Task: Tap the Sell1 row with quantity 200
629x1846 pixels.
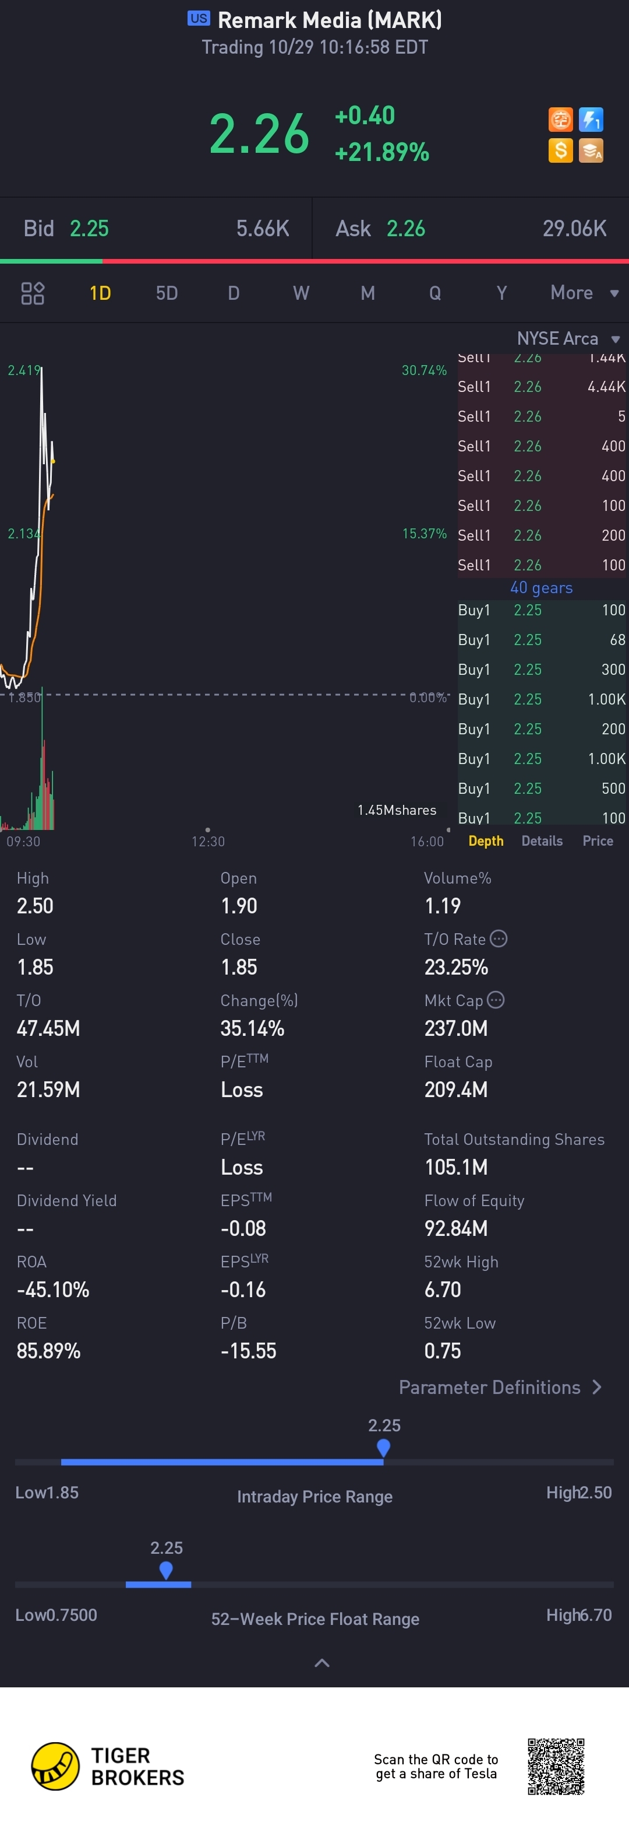Action: [x=542, y=535]
